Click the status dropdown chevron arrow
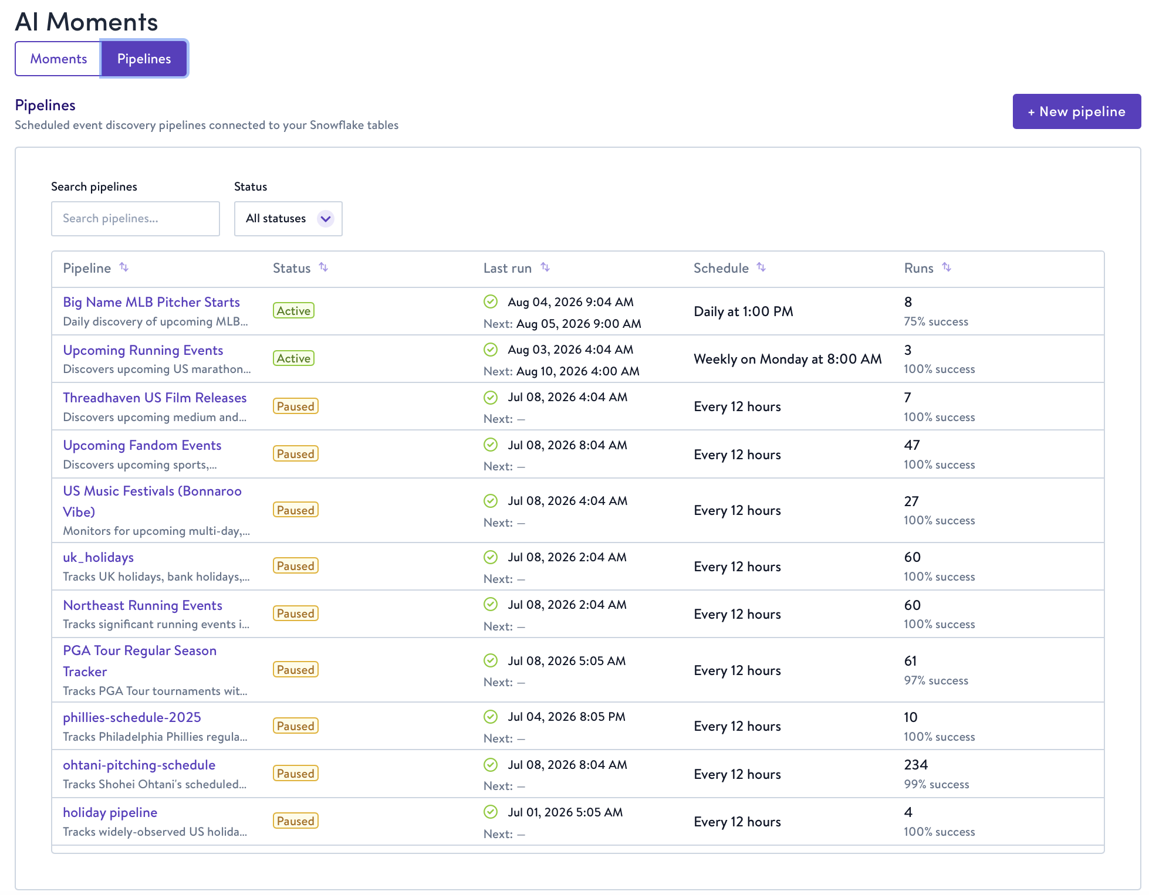 click(326, 219)
